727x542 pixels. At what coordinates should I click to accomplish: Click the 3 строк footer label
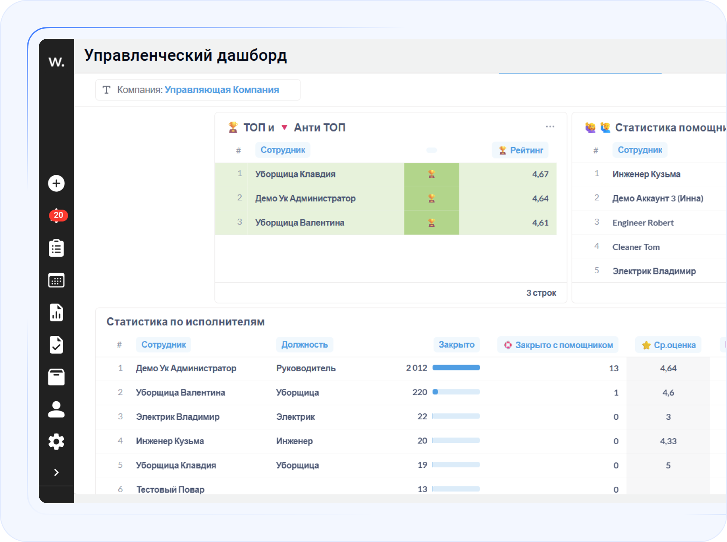coord(541,292)
